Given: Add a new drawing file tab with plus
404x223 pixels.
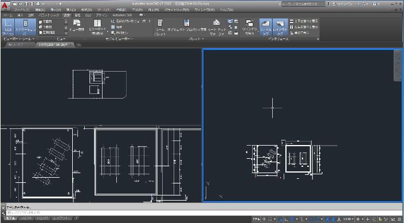Looking at the screenshot, I should [79, 45].
